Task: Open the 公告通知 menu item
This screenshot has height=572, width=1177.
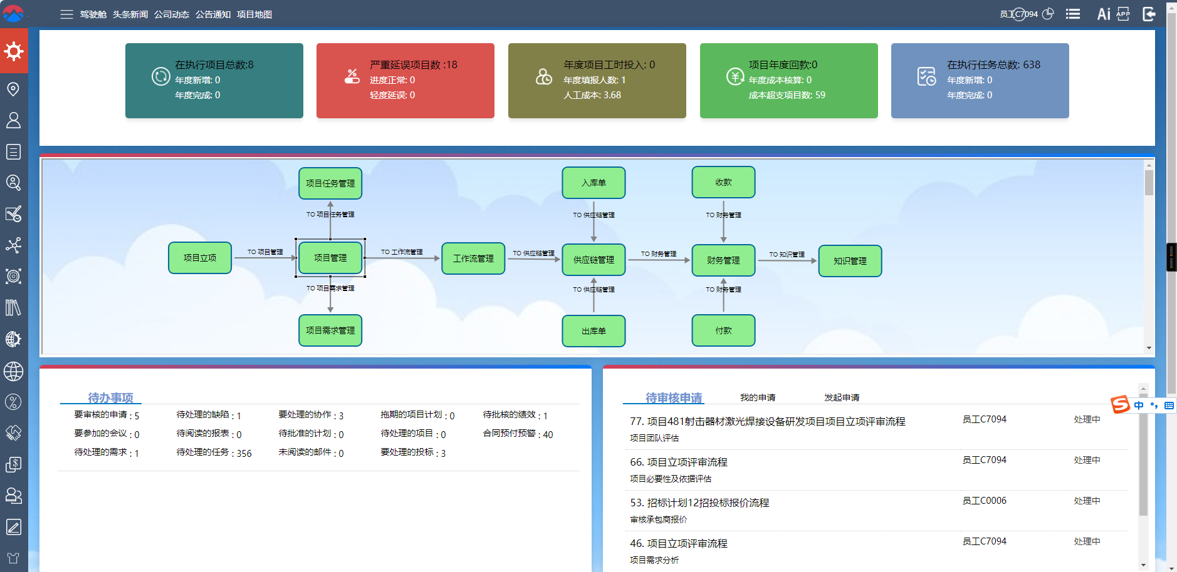Action: (x=213, y=14)
